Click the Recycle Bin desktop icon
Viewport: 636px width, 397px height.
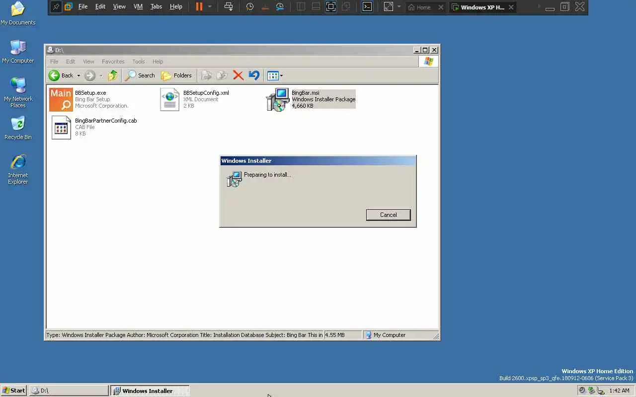pyautogui.click(x=18, y=128)
